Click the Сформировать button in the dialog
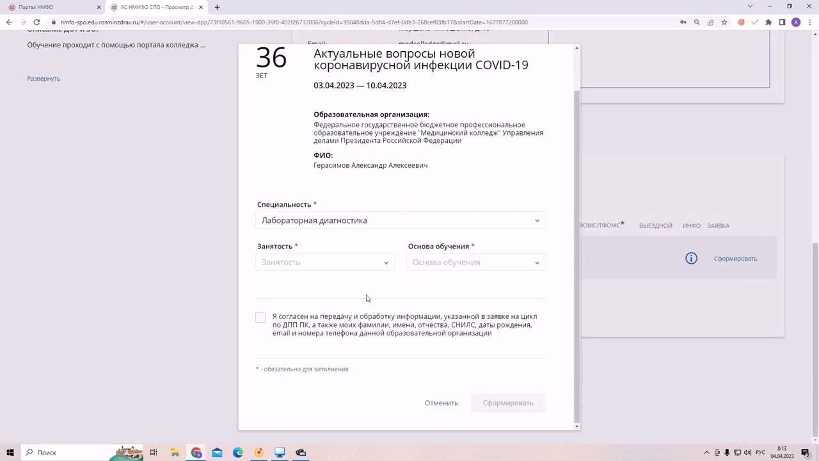Image resolution: width=819 pixels, height=461 pixels. click(508, 403)
